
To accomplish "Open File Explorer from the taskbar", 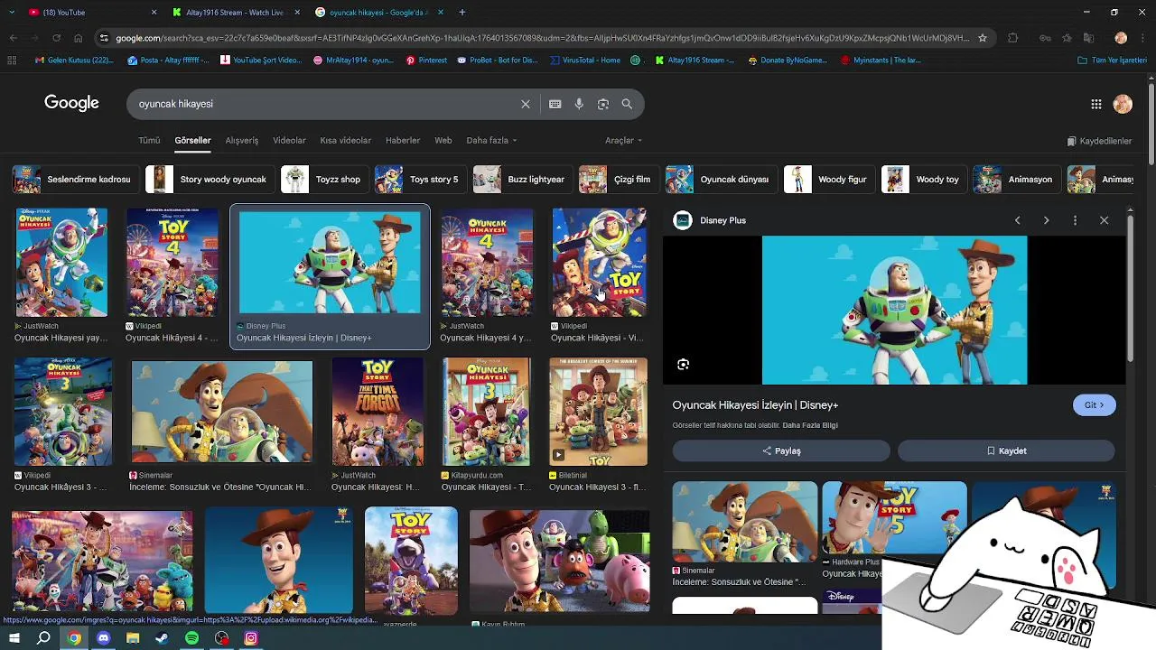I will pos(133,638).
